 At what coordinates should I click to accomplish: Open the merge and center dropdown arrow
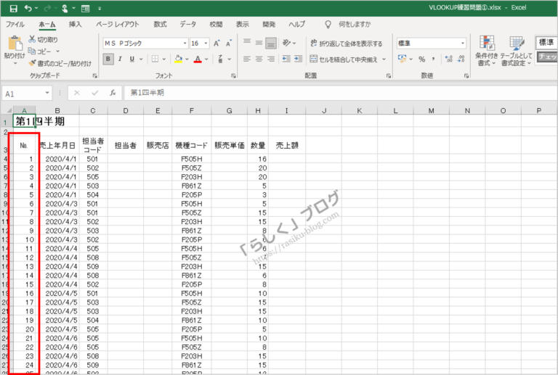384,59
